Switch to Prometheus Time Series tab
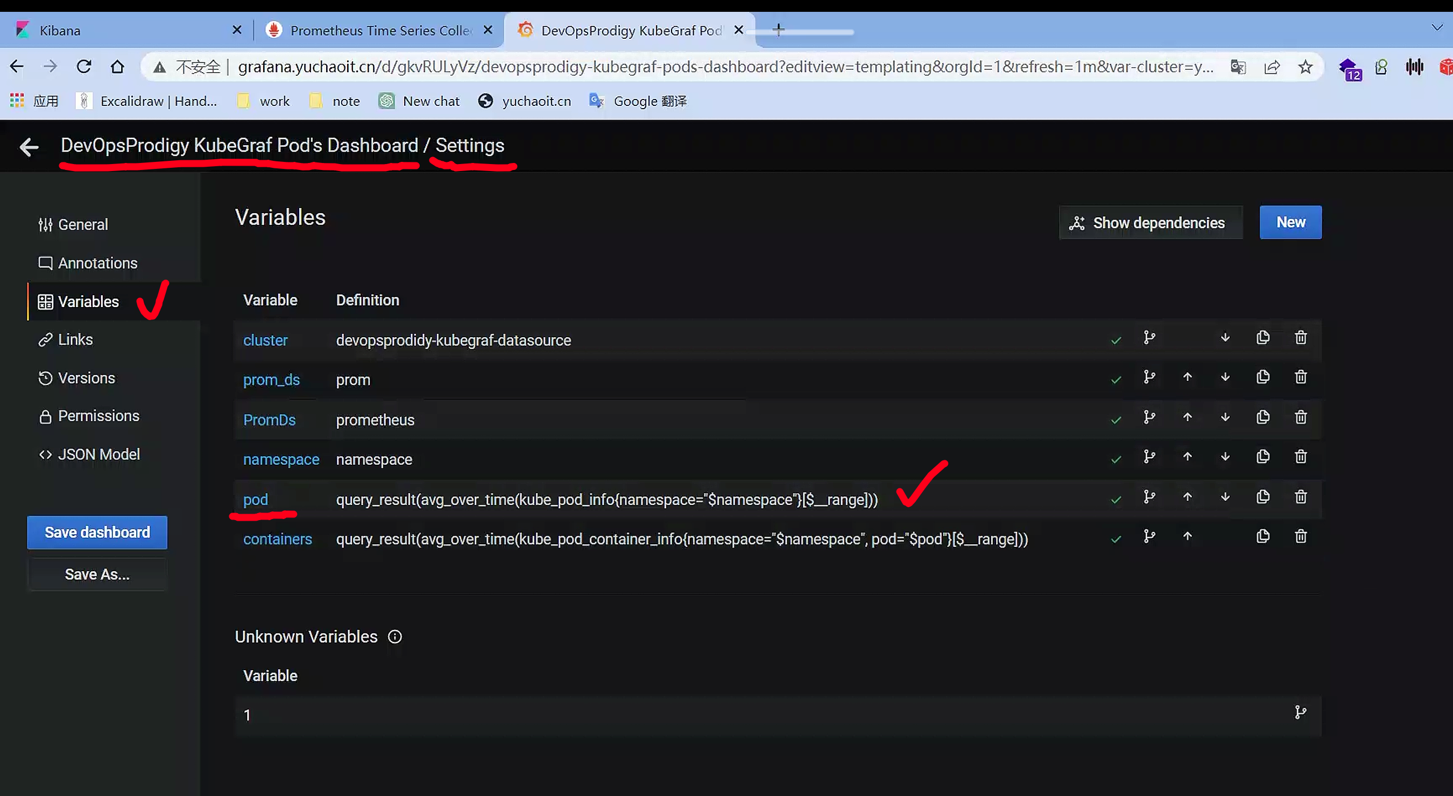1453x796 pixels. coord(379,31)
